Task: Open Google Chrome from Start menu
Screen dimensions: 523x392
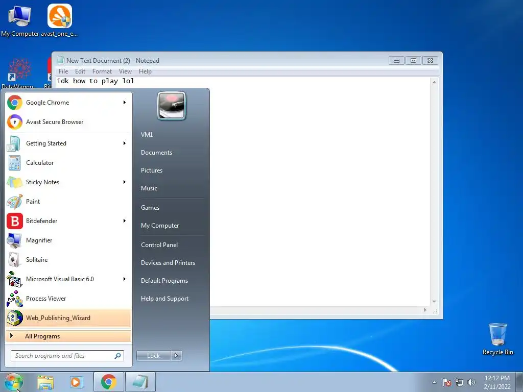Action: coord(68,103)
